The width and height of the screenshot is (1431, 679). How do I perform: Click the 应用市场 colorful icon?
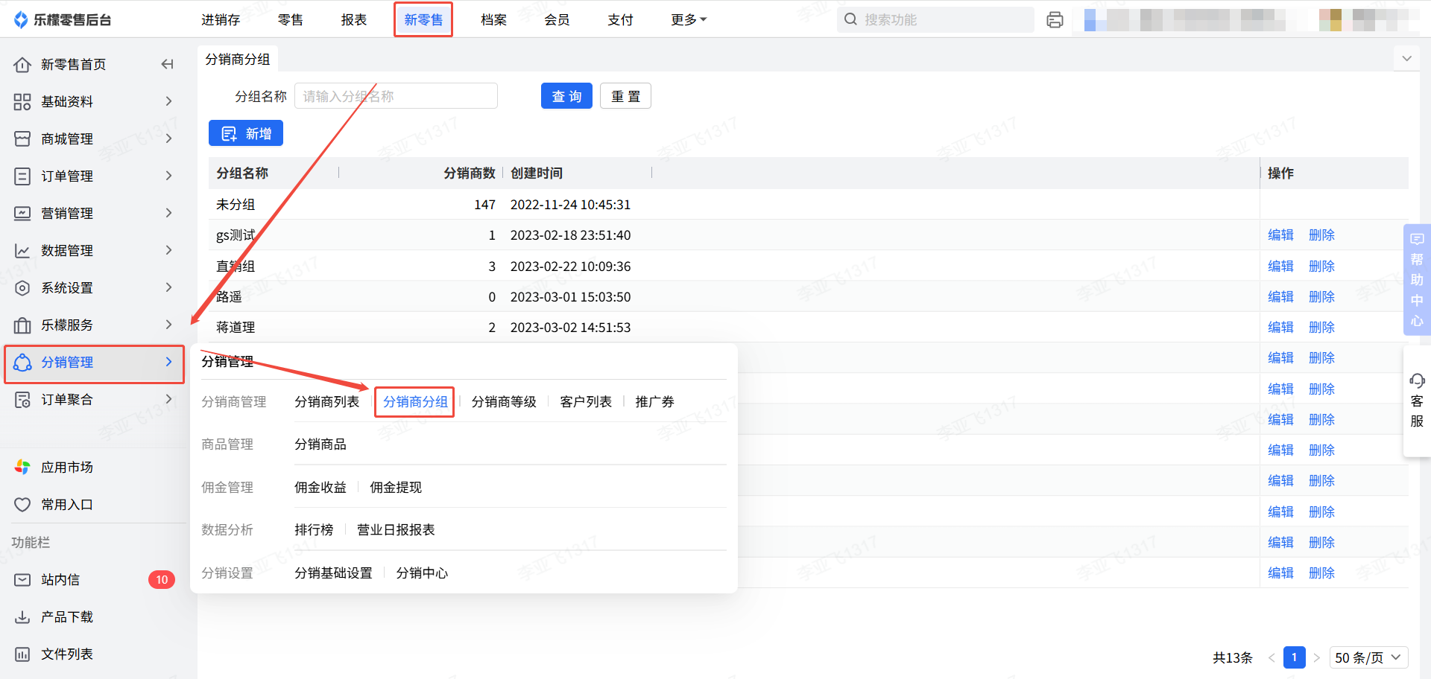click(x=22, y=468)
